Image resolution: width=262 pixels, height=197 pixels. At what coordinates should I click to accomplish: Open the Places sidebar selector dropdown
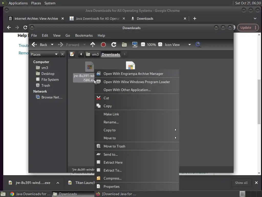tap(44, 54)
